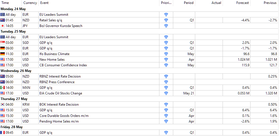This screenshot has height=136, width=279.
Task: Sort by the Forecast column header
Action: click(x=243, y=3)
